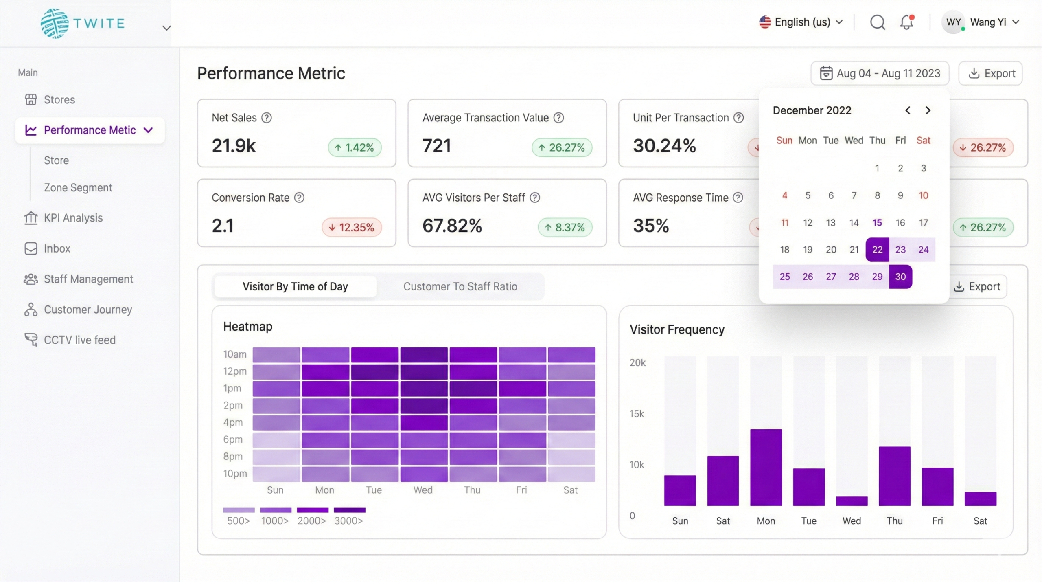
Task: Open the English (us) language dropdown
Action: [801, 22]
